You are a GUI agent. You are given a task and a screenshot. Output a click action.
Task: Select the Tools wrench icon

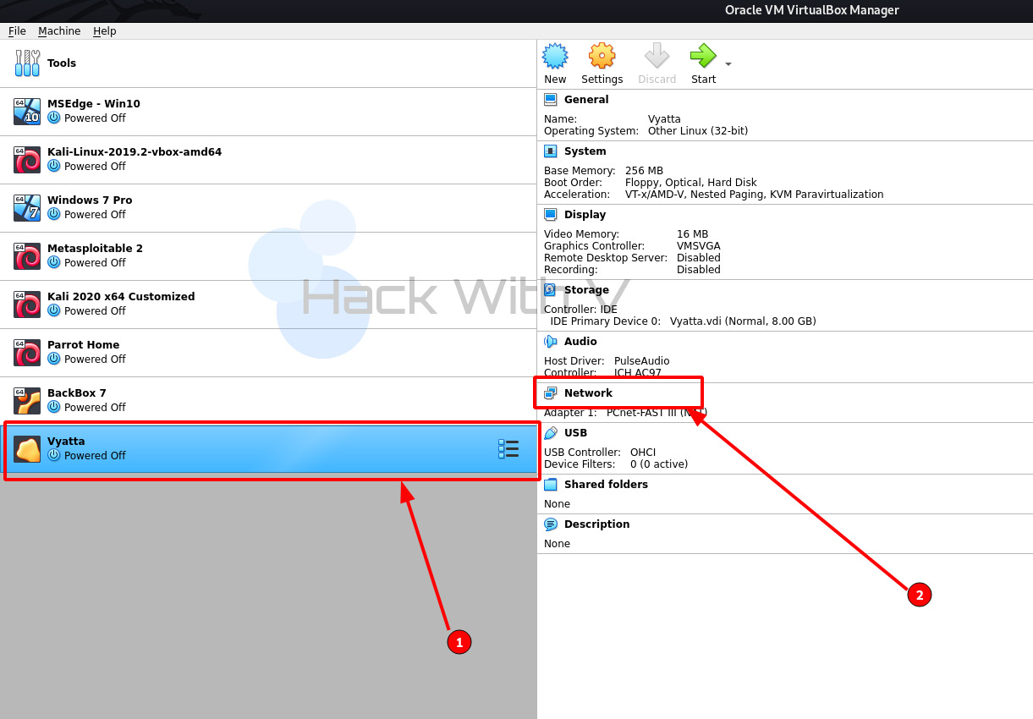[27, 63]
